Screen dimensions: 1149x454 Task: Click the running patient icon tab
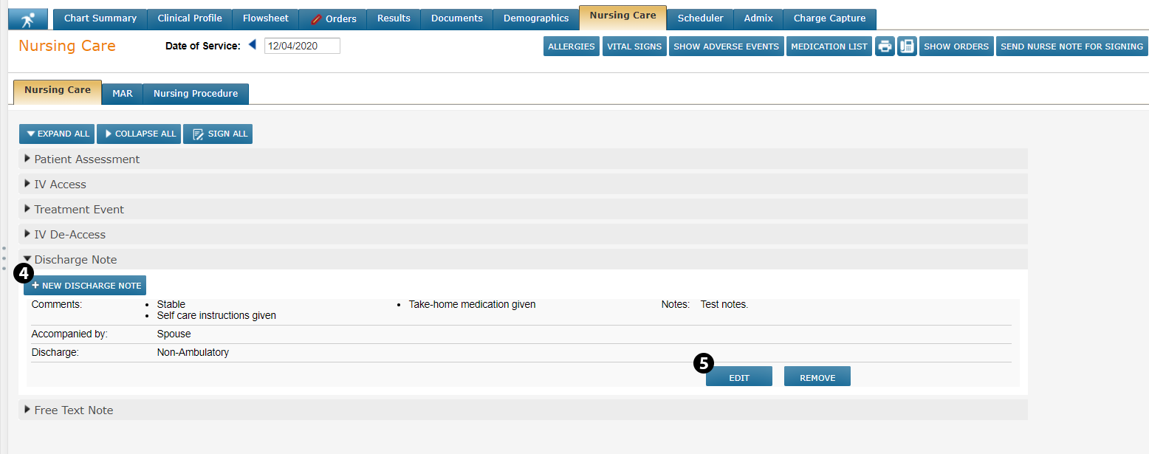point(28,18)
